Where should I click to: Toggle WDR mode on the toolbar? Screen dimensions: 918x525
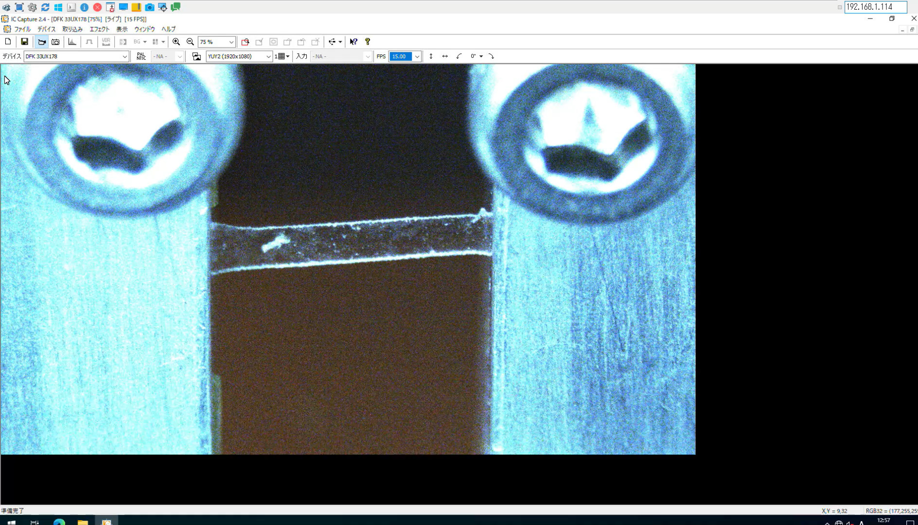click(106, 42)
